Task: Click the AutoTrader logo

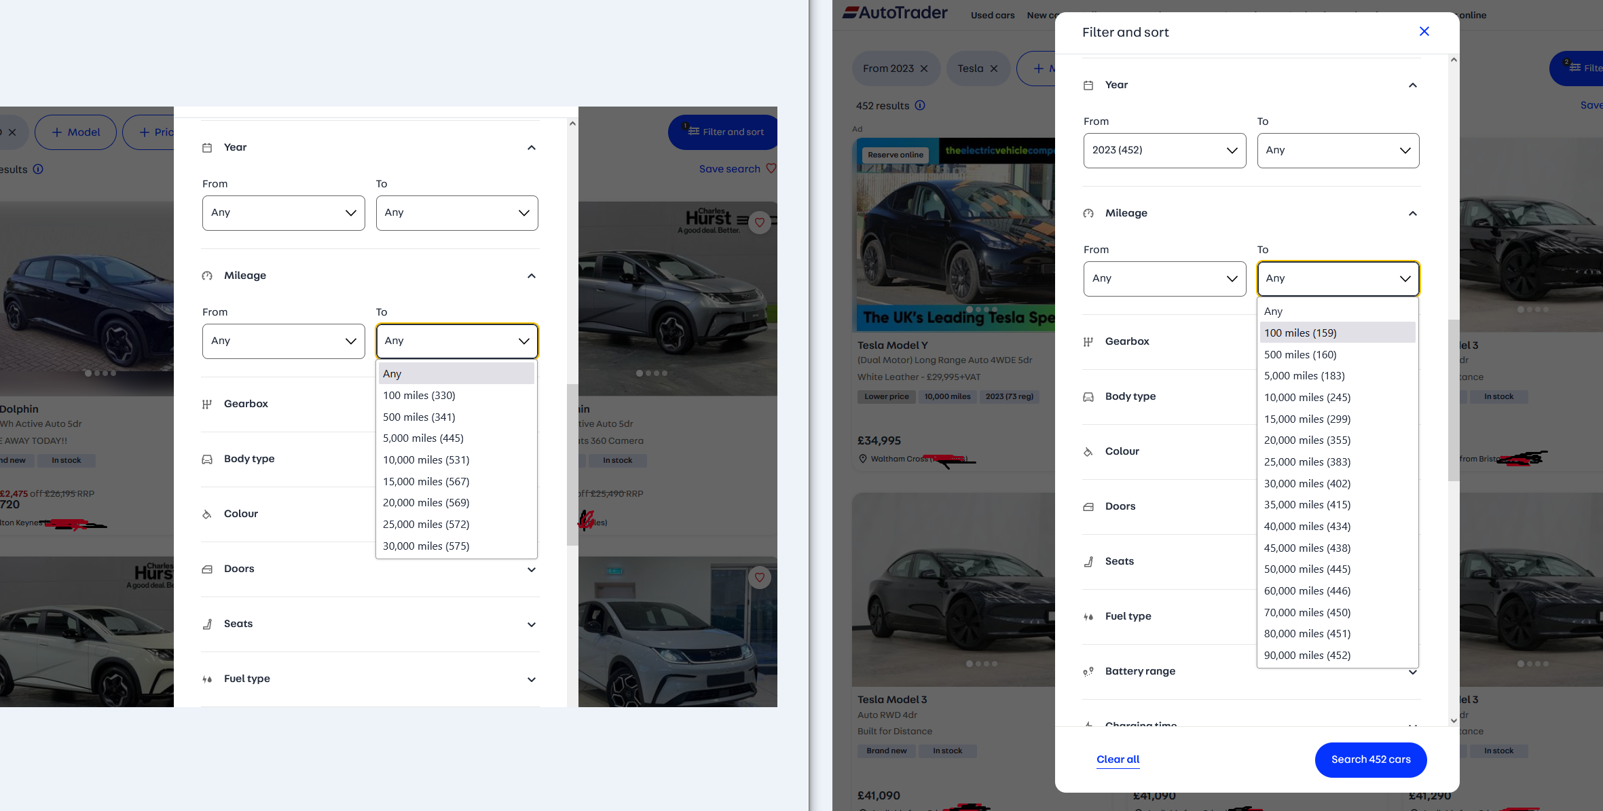Action: click(895, 12)
